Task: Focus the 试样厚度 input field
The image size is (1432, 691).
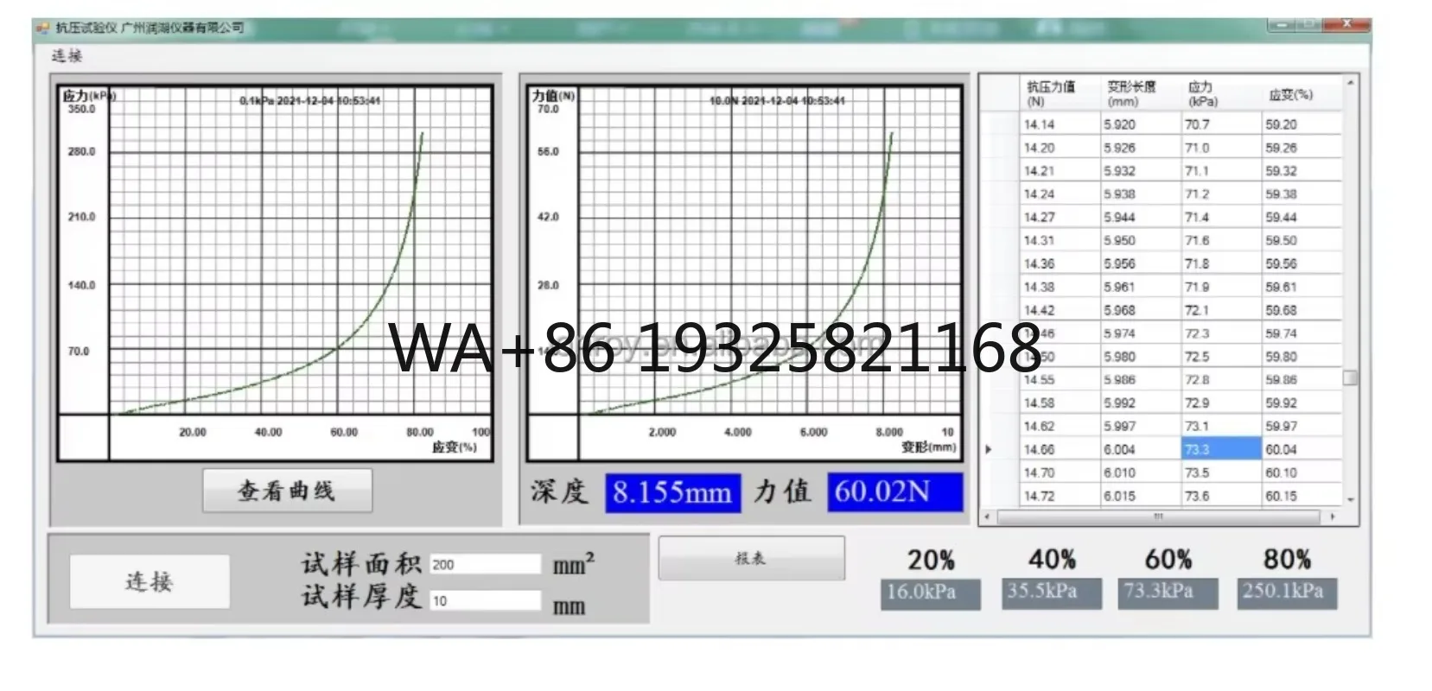Action: (x=485, y=600)
